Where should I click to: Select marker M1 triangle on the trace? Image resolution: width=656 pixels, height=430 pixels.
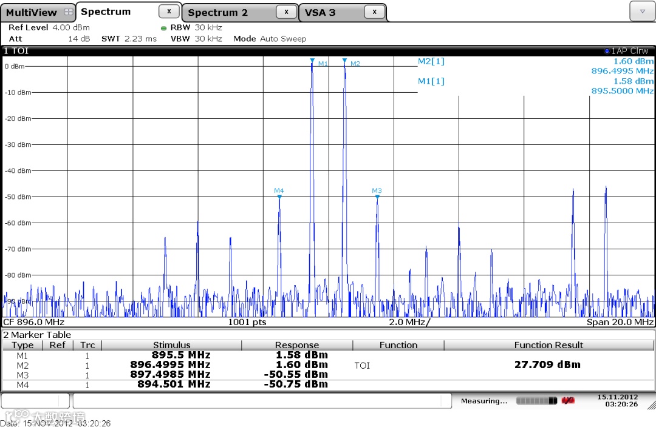tap(312, 61)
